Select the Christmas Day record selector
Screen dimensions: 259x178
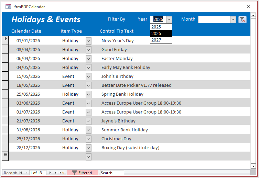pyautogui.click(x=5, y=138)
